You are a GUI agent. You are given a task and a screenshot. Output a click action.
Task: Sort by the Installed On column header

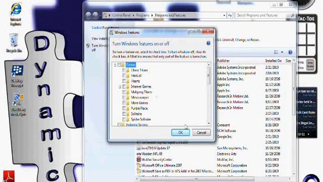pos(273,61)
